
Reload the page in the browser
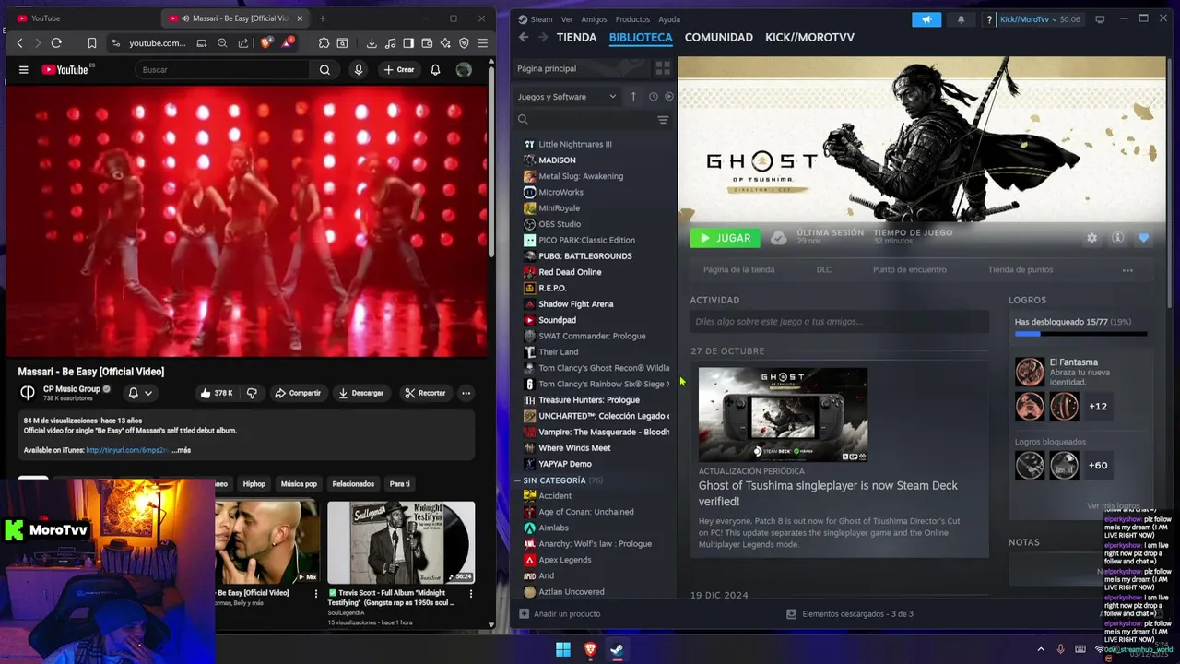tap(56, 43)
